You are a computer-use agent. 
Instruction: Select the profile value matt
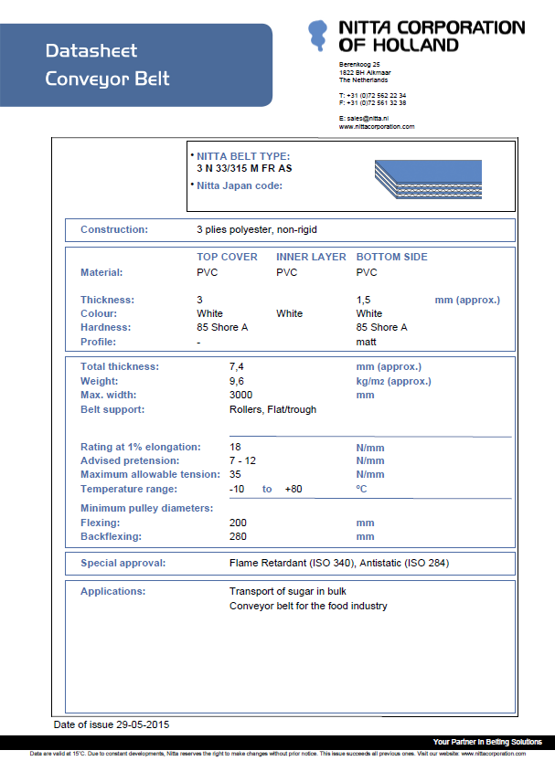[367, 342]
